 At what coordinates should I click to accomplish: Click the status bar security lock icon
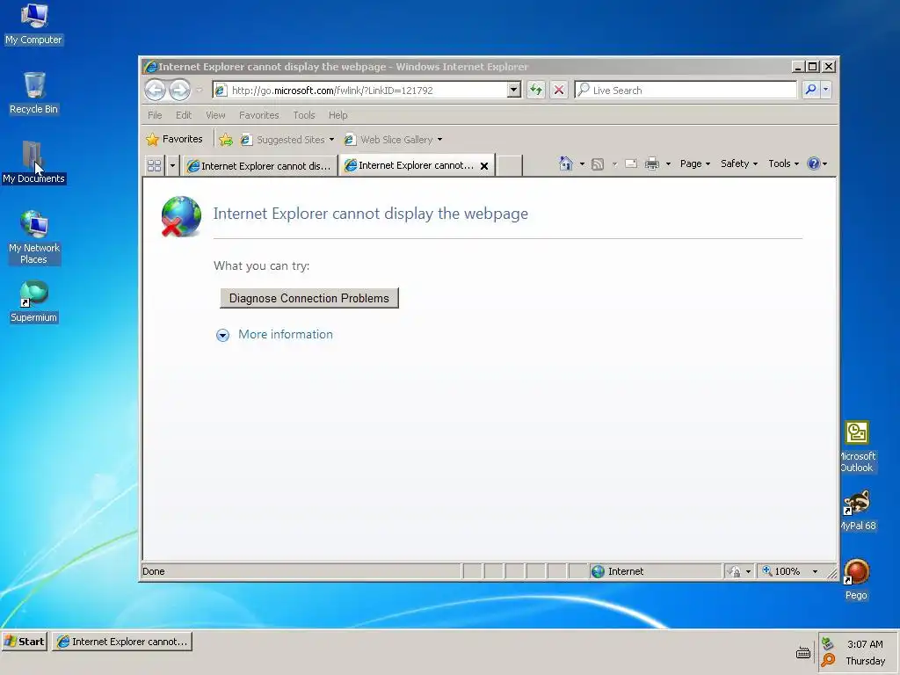(734, 571)
